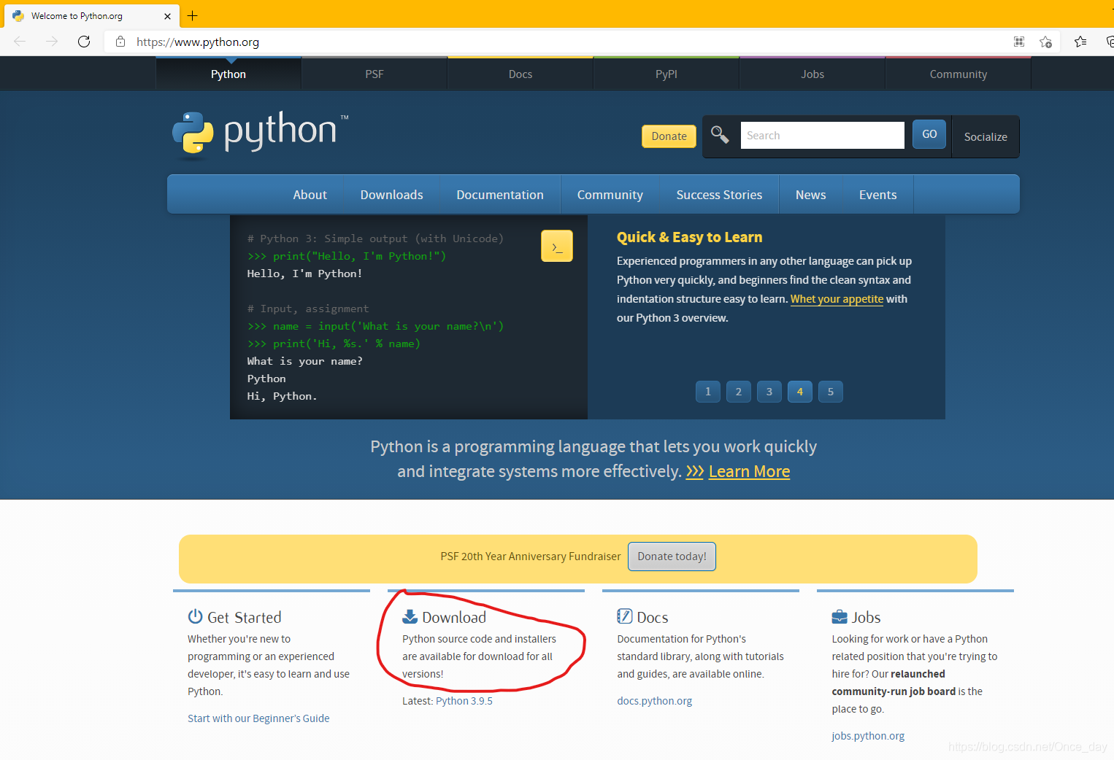Switch to the Docs top tab
The height and width of the screenshot is (760, 1114).
tap(520, 74)
